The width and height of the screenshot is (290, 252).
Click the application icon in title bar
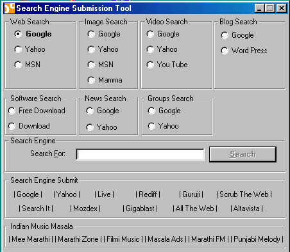tap(10, 8)
